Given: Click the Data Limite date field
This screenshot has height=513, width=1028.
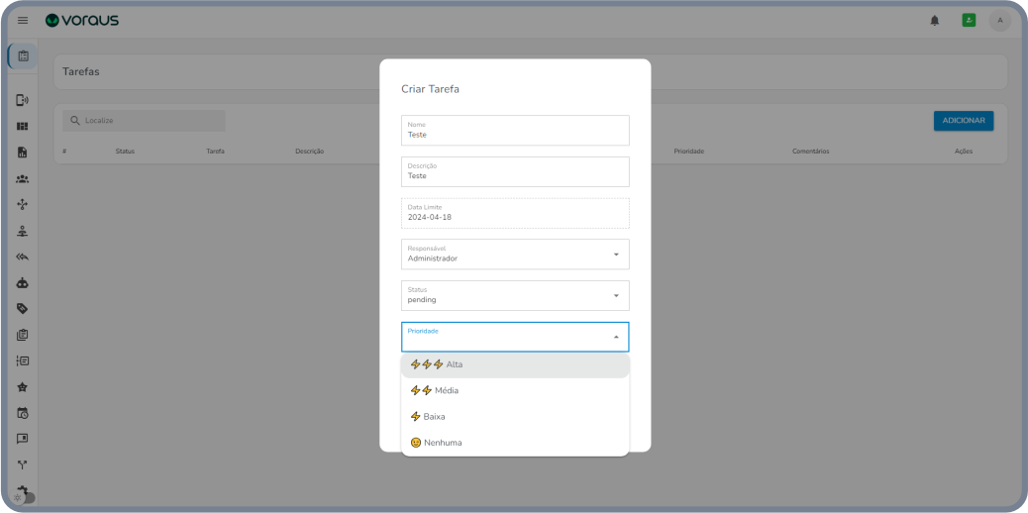Looking at the screenshot, I should pos(514,213).
